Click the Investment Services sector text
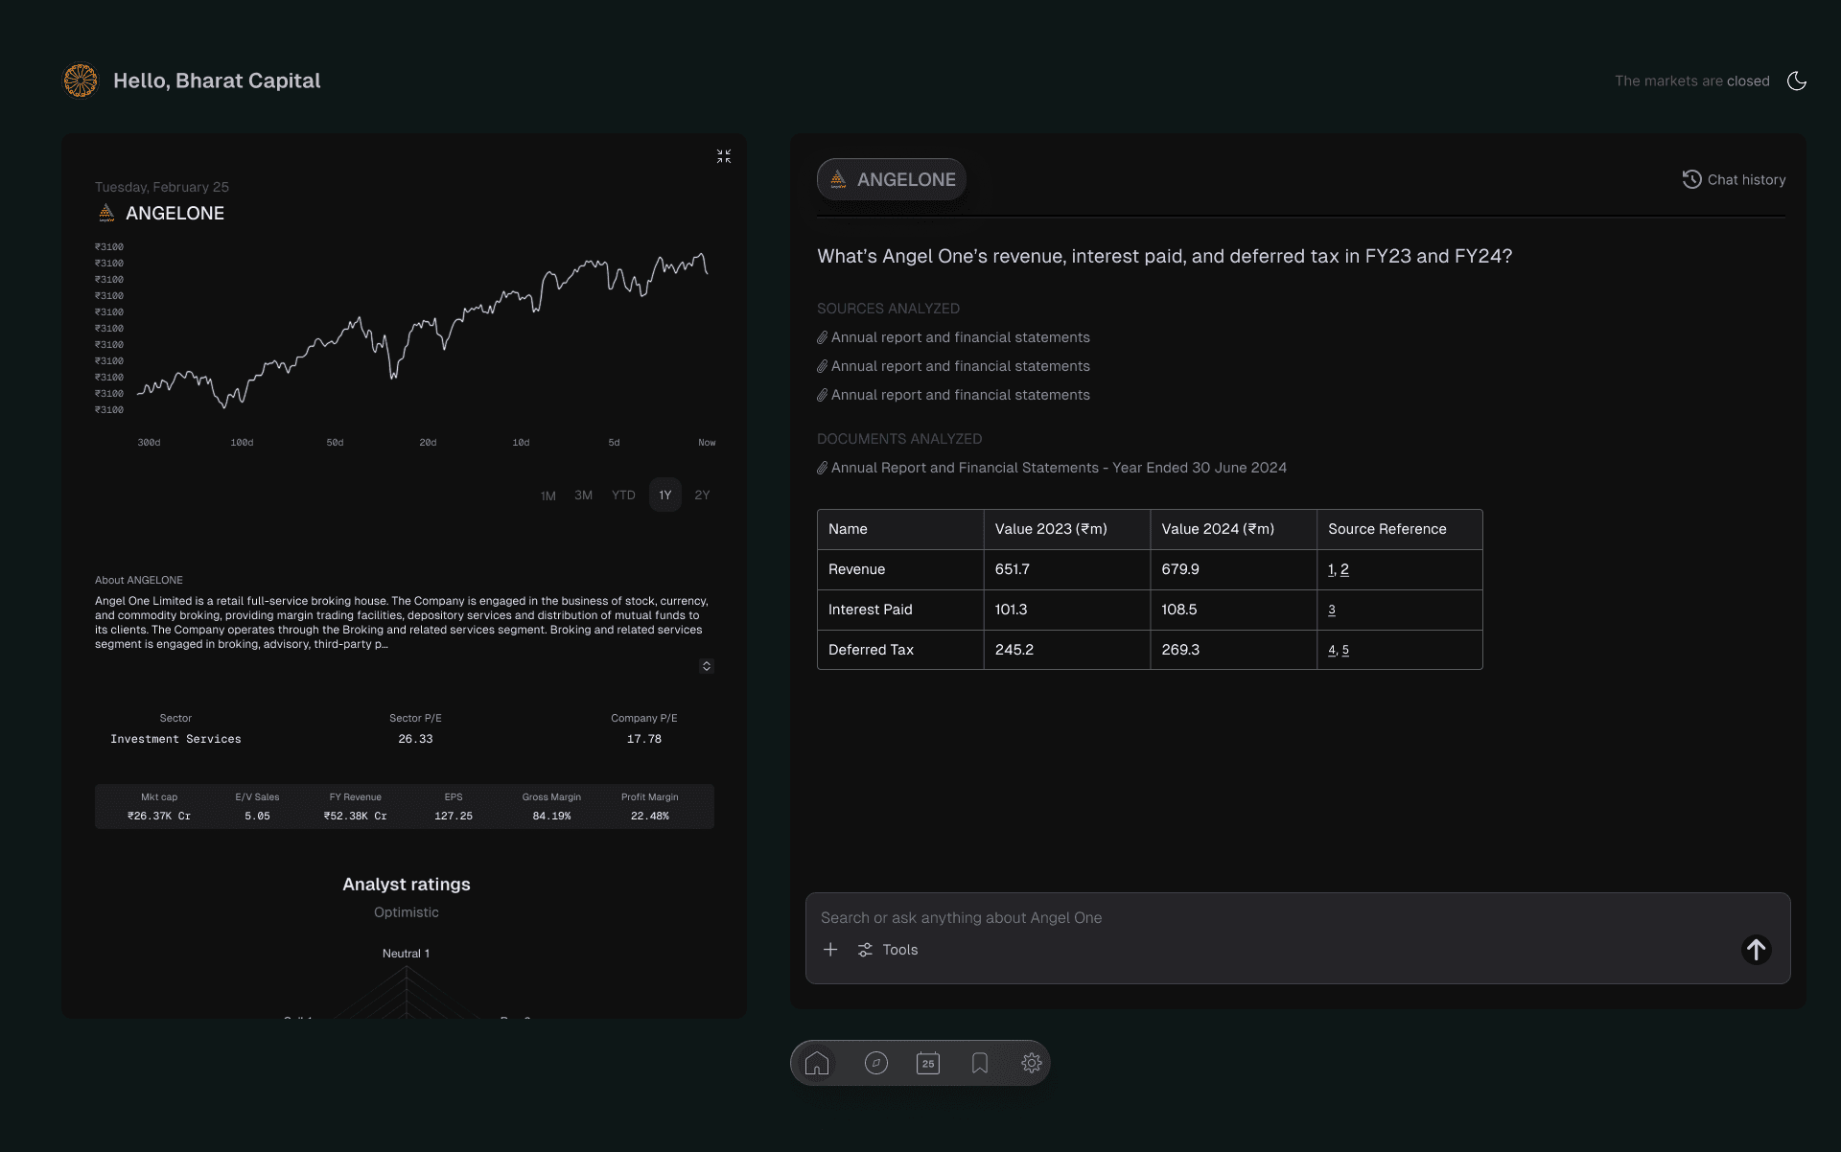1841x1152 pixels. 175,739
